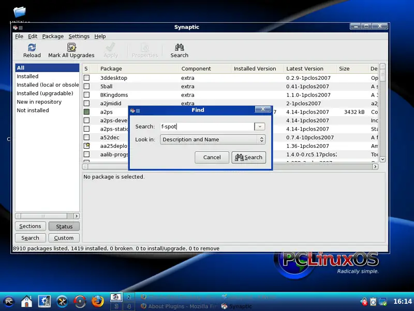Sort by the Package column header
This screenshot has height=311, width=414.
pos(138,68)
